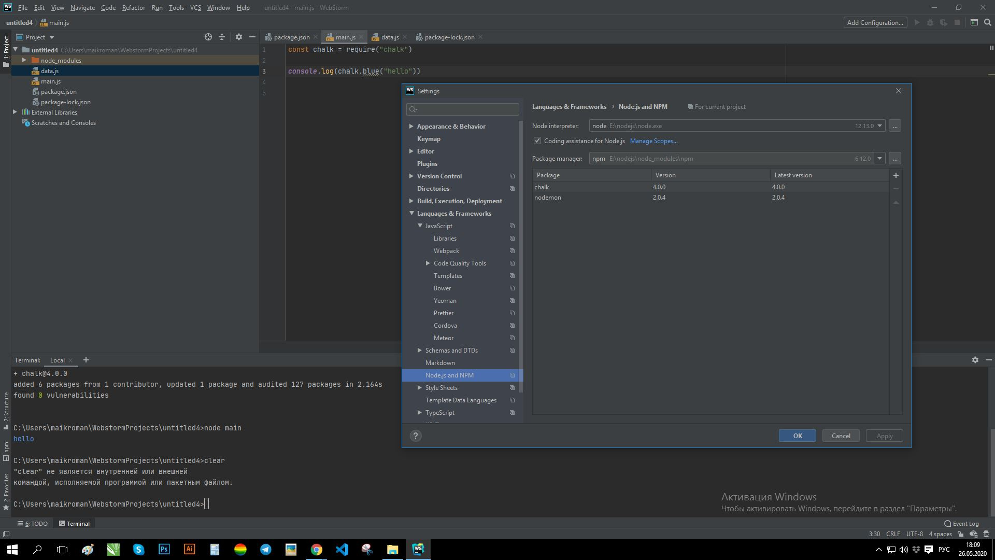Select the nodemon package row
The width and height of the screenshot is (995, 560).
[710, 198]
